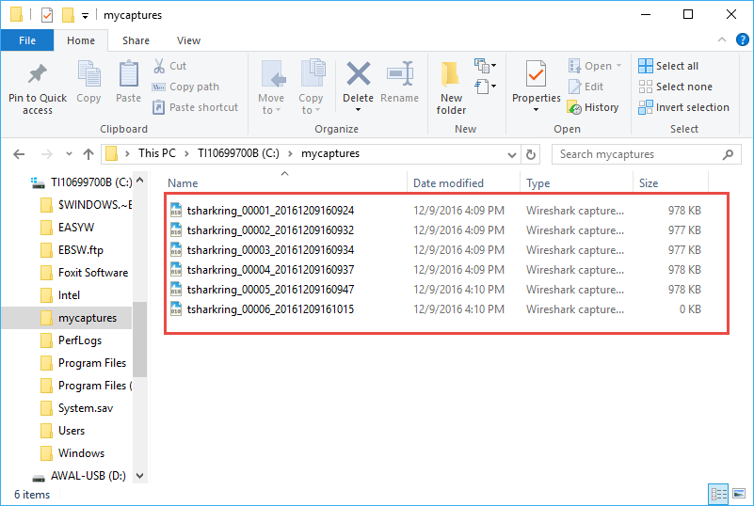The width and height of the screenshot is (754, 506).
Task: Click the refresh button beside address bar
Action: coord(531,154)
